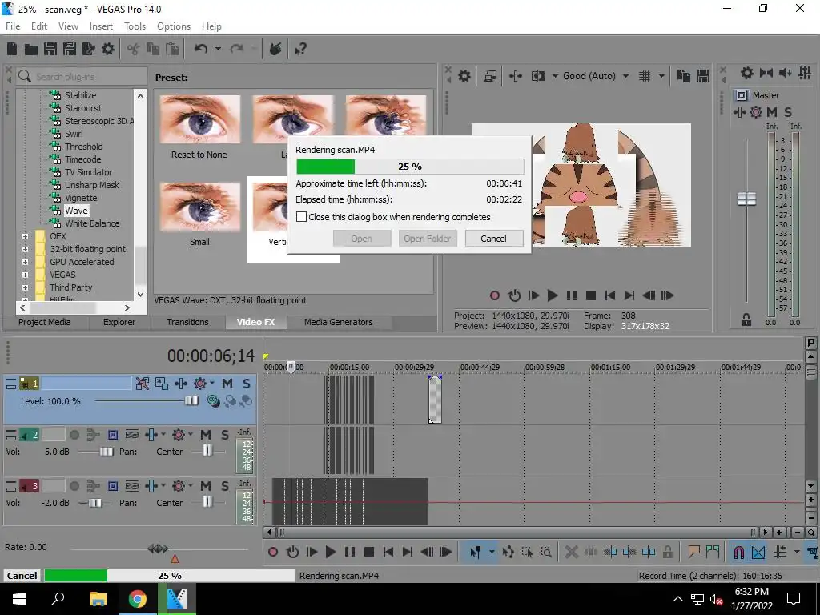The width and height of the screenshot is (820, 615).
Task: Select the Unsharp Mask plug-in
Action: (x=91, y=185)
